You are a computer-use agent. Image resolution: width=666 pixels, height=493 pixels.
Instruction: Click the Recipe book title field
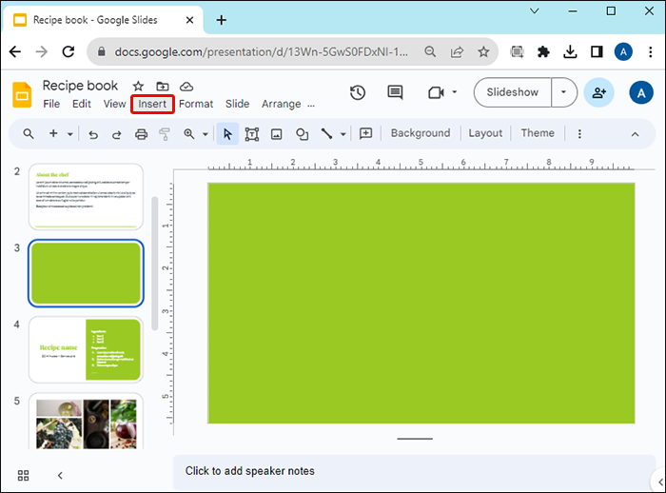pyautogui.click(x=80, y=86)
